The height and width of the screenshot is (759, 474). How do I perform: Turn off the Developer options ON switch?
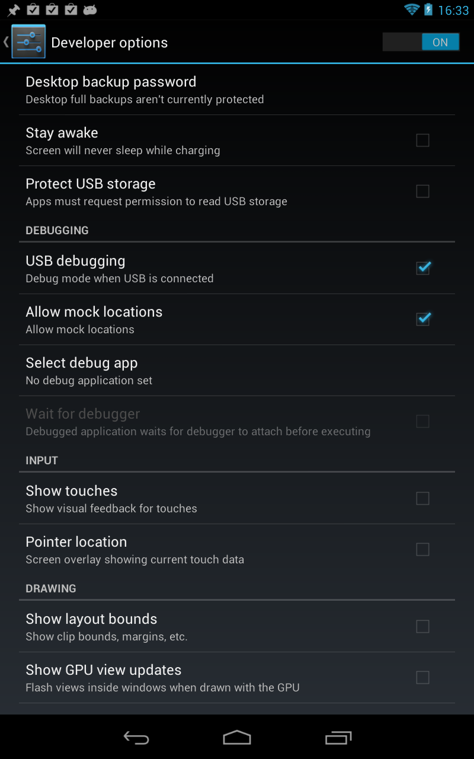(421, 42)
